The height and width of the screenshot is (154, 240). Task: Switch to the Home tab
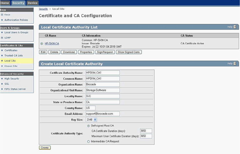pyautogui.click(x=5, y=3)
